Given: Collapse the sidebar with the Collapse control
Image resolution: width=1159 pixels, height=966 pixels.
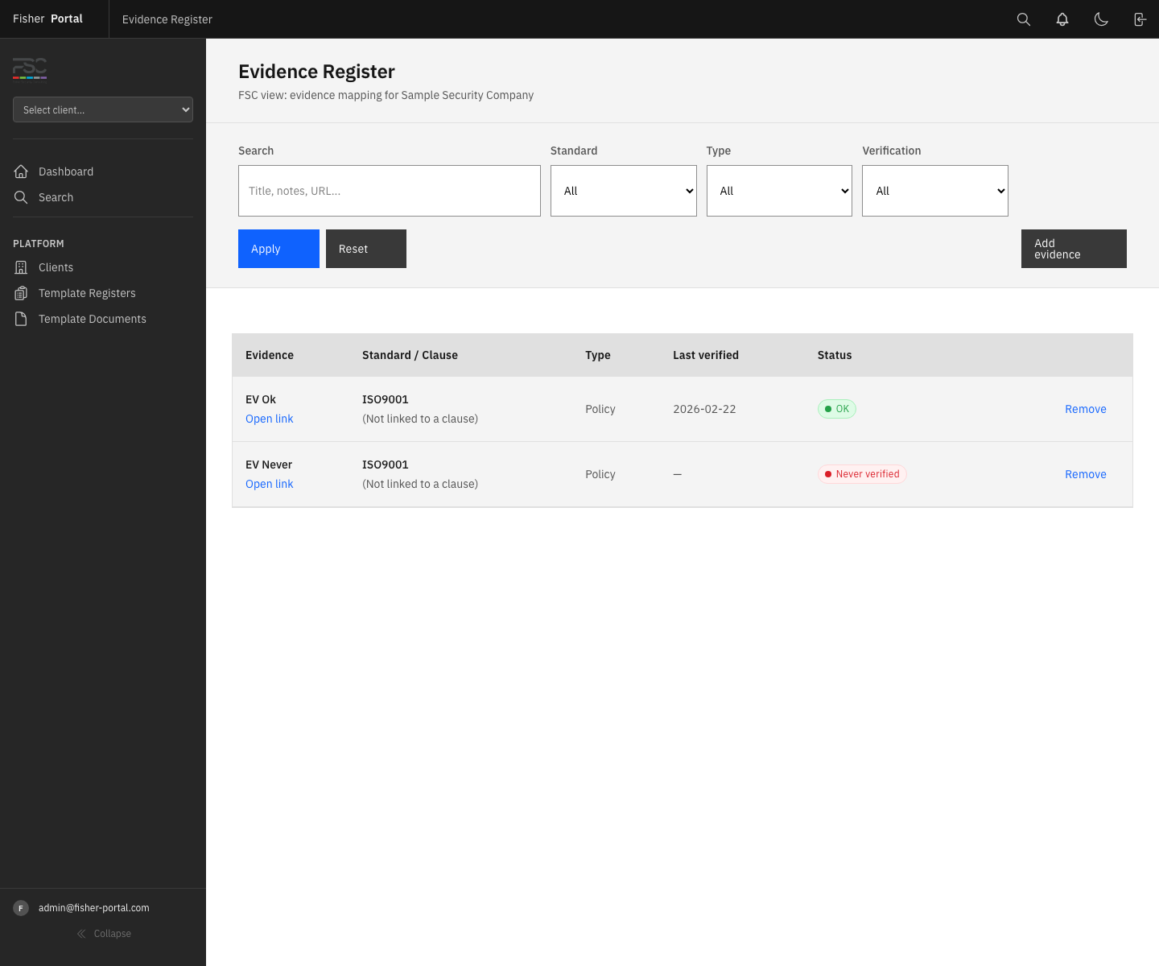Looking at the screenshot, I should (103, 933).
